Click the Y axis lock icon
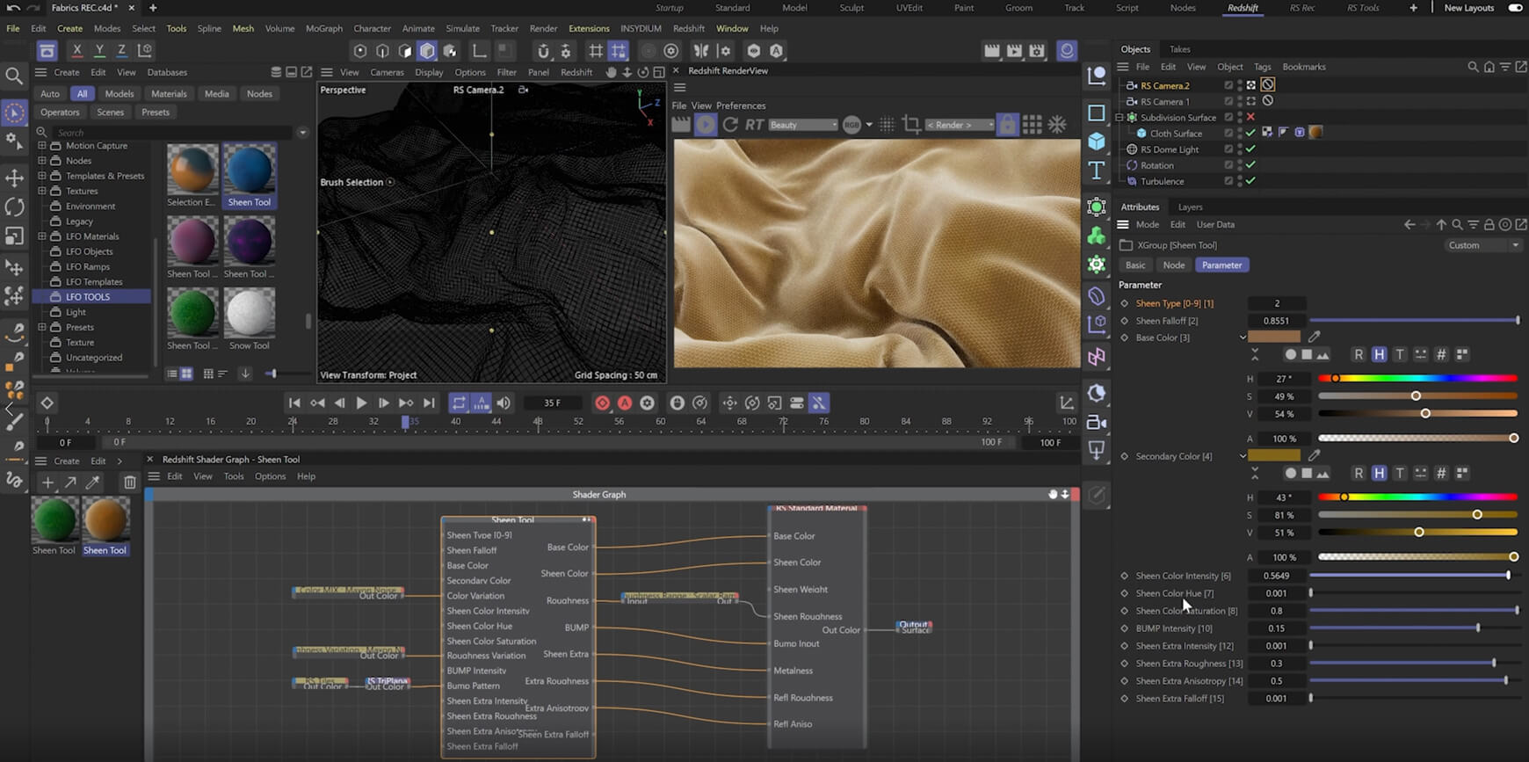 (x=99, y=51)
